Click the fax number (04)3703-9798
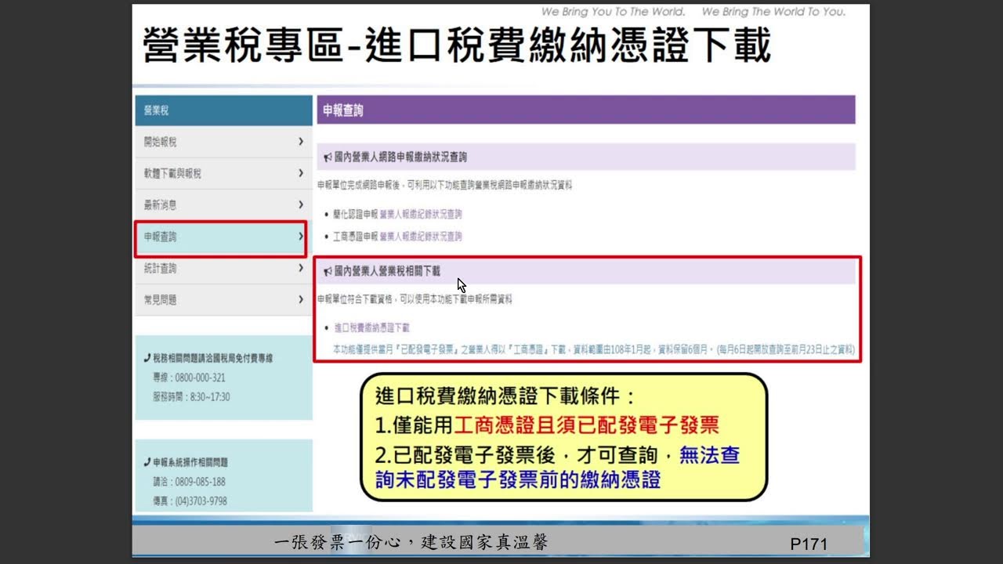This screenshot has height=564, width=1003. [x=201, y=501]
